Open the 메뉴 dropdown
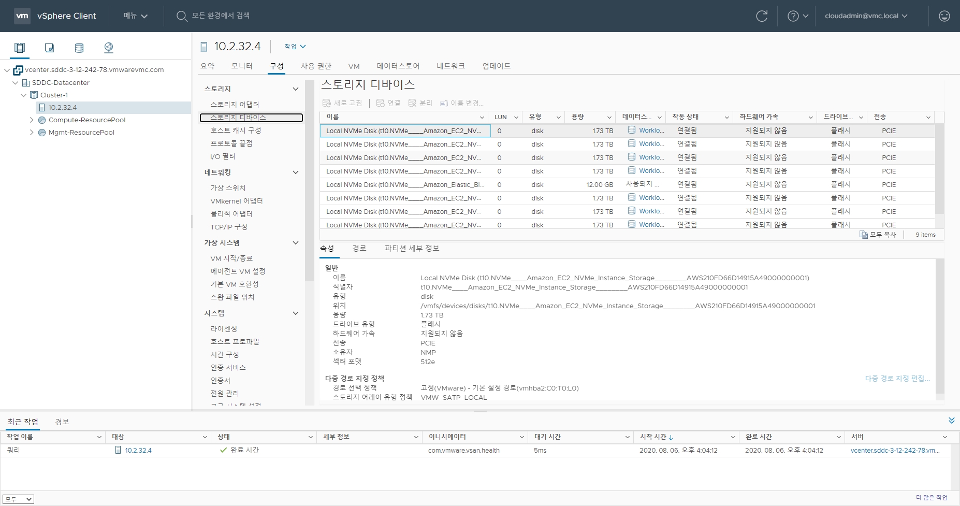The height and width of the screenshot is (506, 960). [x=136, y=16]
